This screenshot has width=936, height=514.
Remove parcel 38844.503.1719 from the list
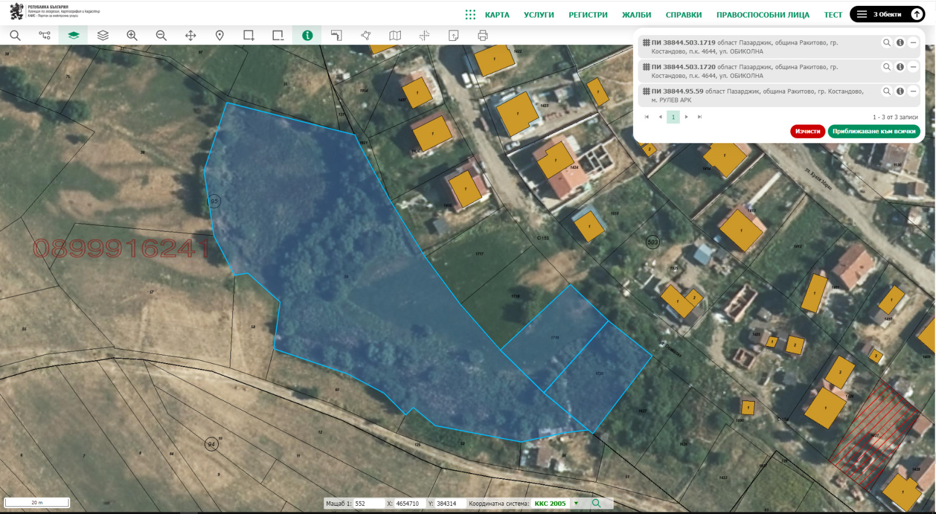pyautogui.click(x=913, y=43)
